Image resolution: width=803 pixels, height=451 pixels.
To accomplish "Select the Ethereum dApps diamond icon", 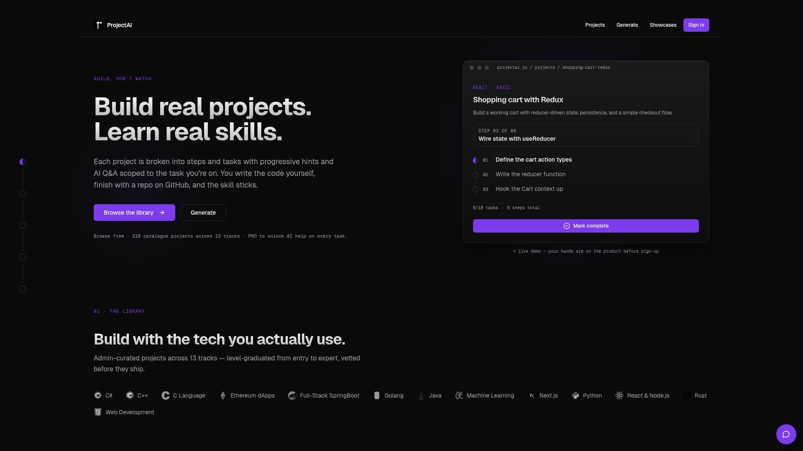I will click(x=223, y=395).
